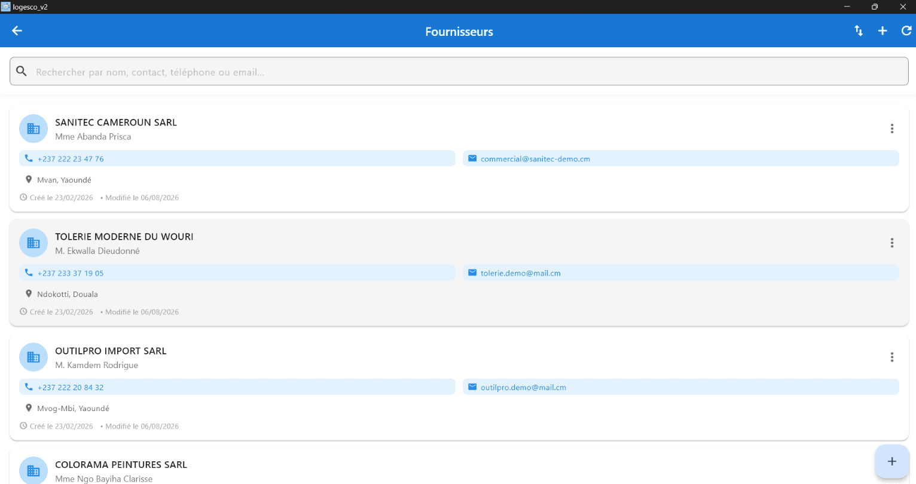Click TOLERIE MODERNE DU WOURI building avatar
Screen dimensions: 916x484
pyautogui.click(x=33, y=243)
